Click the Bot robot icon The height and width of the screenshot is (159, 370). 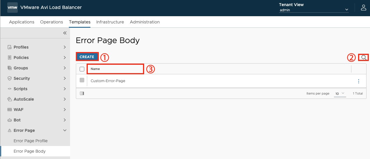(10, 120)
